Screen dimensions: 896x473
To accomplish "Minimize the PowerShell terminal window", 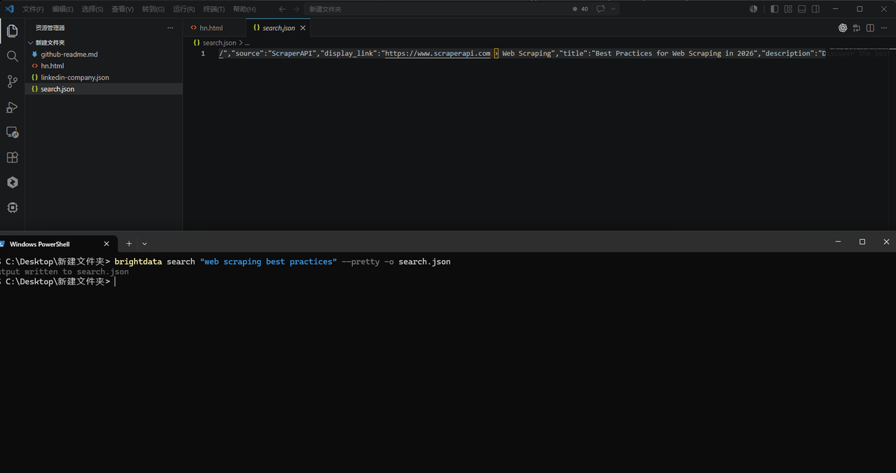I will (x=838, y=241).
